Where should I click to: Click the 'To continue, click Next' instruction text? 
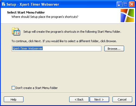[64, 41]
